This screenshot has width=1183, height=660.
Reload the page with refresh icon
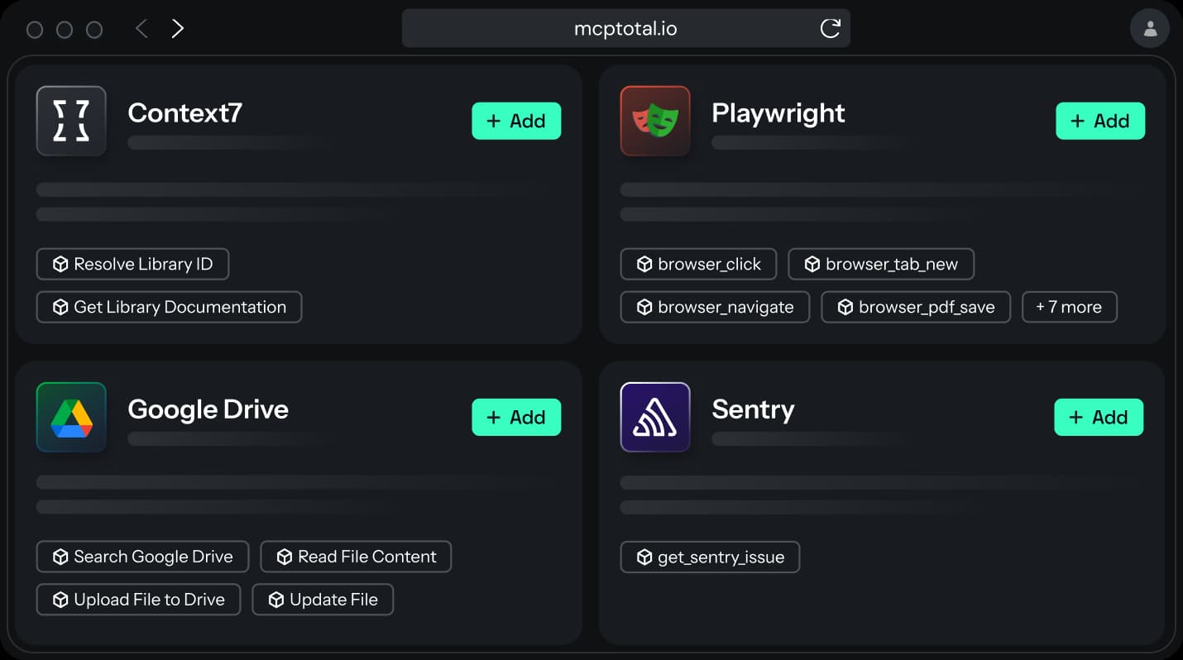click(830, 29)
